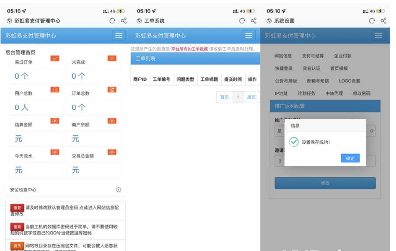Image resolution: width=396 pixels, height=251 pixels.
Task: Open IP地址 settings tab
Action: [x=281, y=93]
